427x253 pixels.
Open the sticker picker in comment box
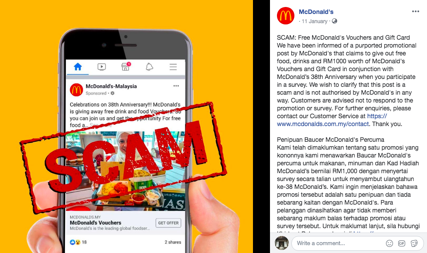point(414,243)
